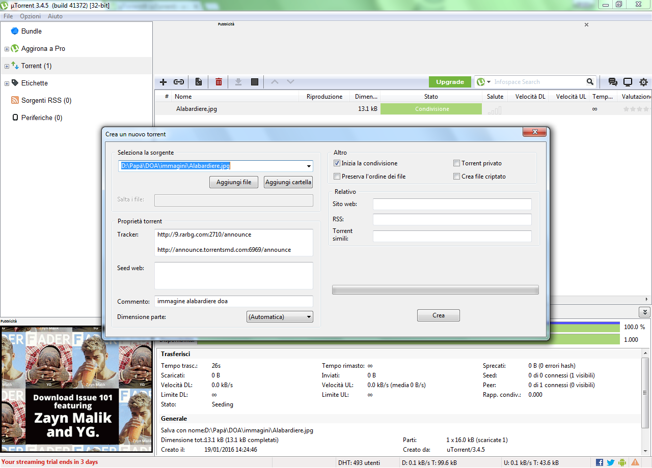The image size is (652, 468).
Task: Click the green Upgrade button
Action: [x=450, y=82]
